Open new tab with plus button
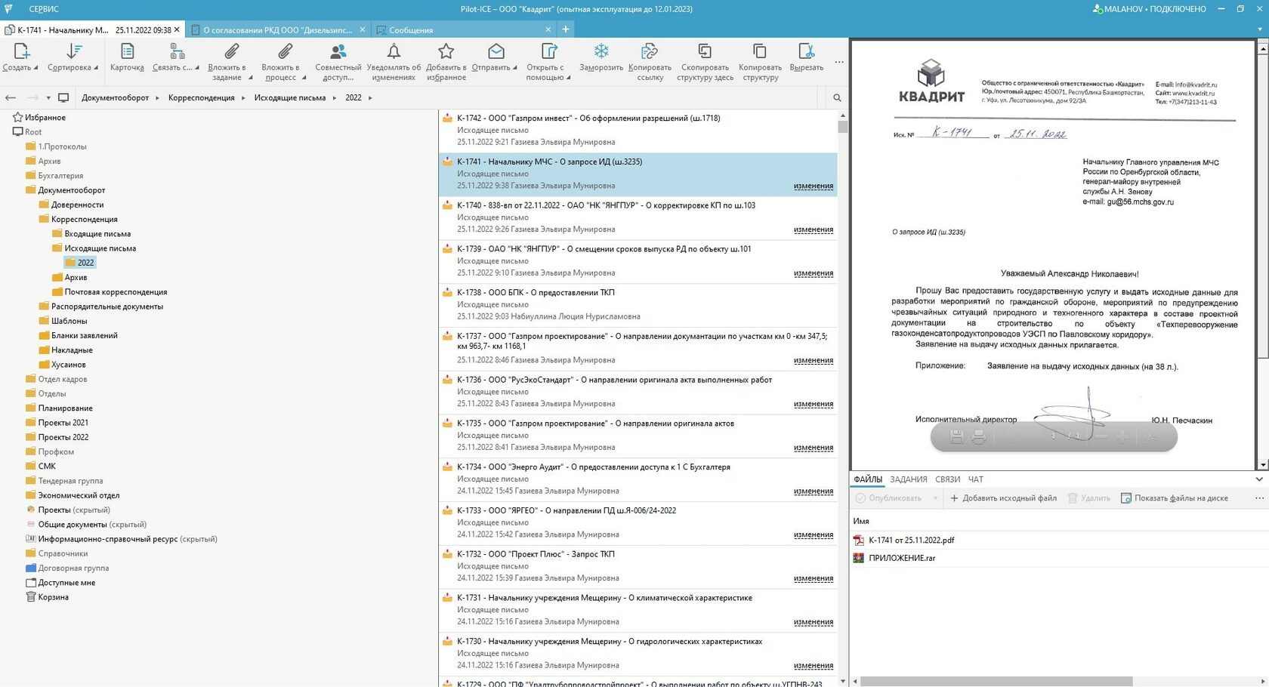1269x687 pixels. pyautogui.click(x=566, y=29)
